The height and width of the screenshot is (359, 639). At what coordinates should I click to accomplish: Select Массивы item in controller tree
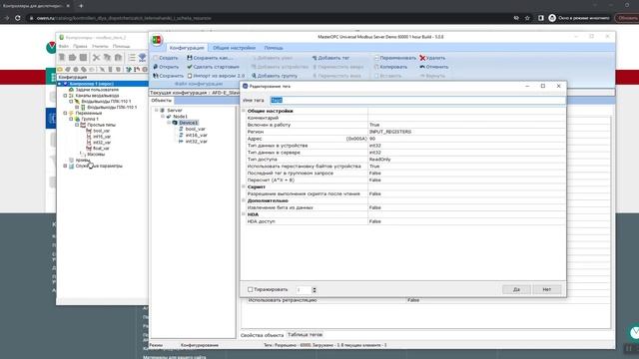pyautogui.click(x=96, y=155)
